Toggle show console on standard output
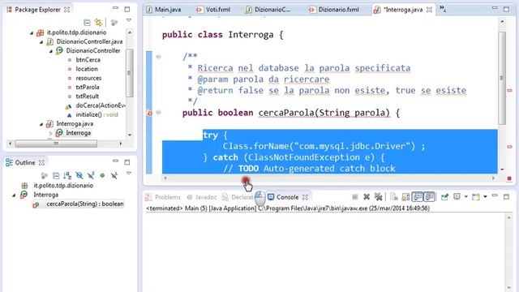Screen dimensions: 519x292 tap(418, 197)
